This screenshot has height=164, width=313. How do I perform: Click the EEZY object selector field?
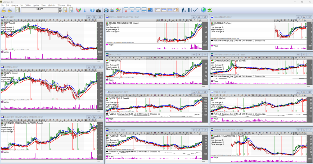[x=39, y=10]
